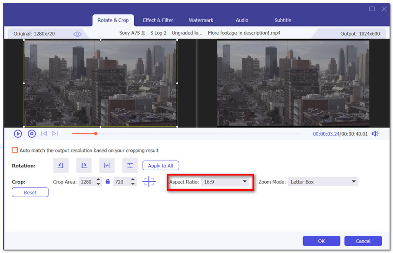The height and width of the screenshot is (253, 393).
Task: Increase crop width with up arrow
Action: point(98,179)
